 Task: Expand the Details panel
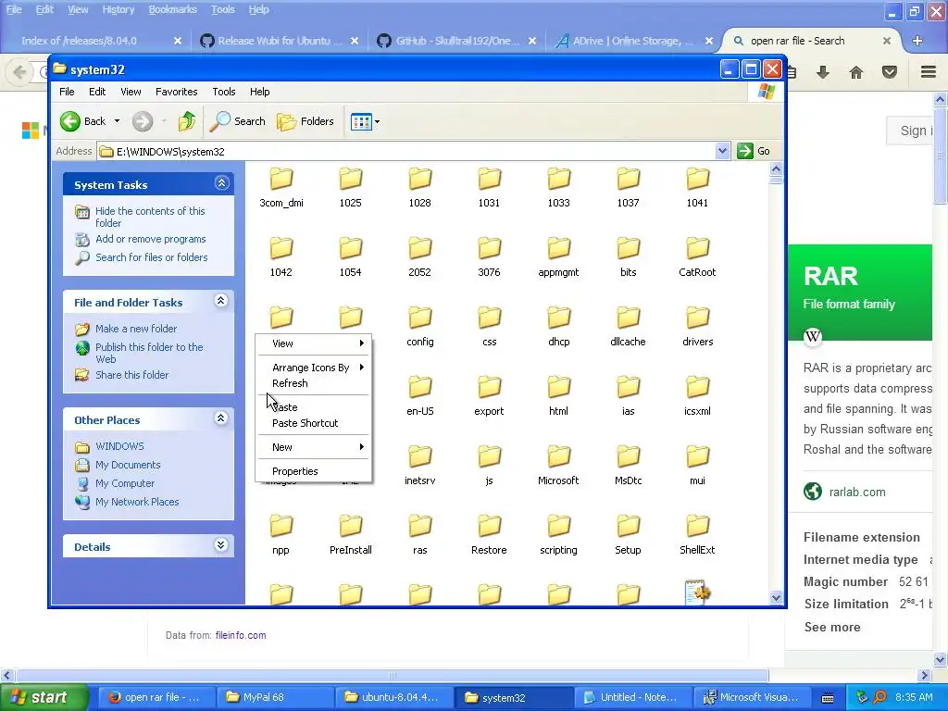(x=221, y=545)
